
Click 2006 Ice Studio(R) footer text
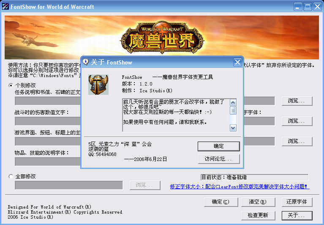30,217
